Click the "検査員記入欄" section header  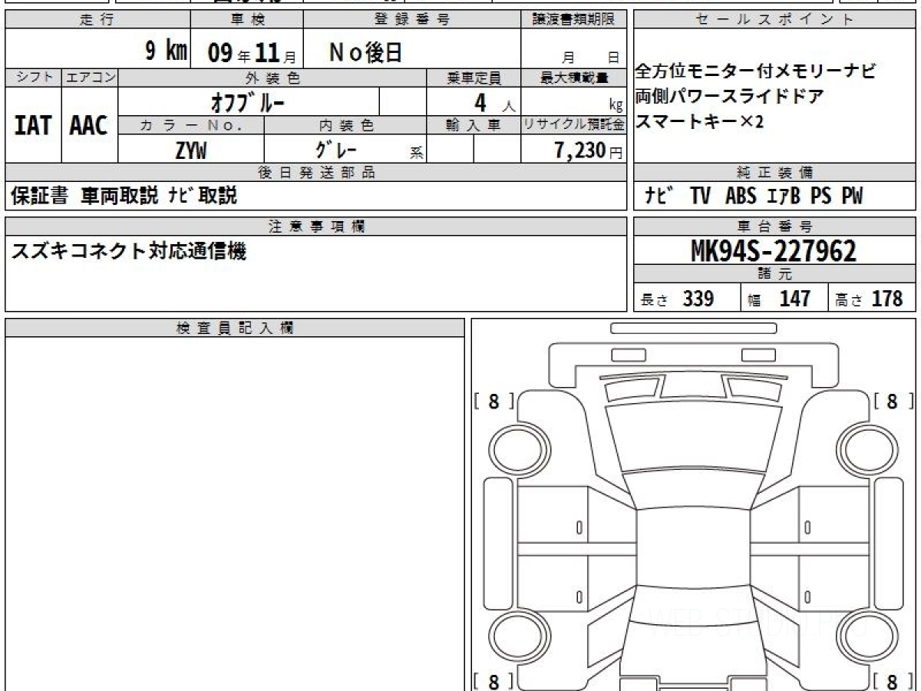pos(235,328)
